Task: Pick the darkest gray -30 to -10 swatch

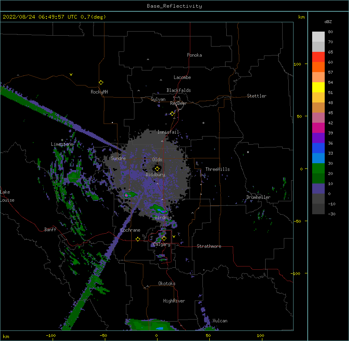Action: tap(318, 209)
